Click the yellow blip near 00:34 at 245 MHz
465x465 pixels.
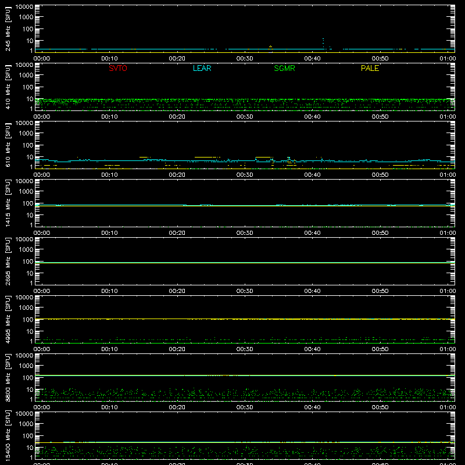(x=270, y=46)
